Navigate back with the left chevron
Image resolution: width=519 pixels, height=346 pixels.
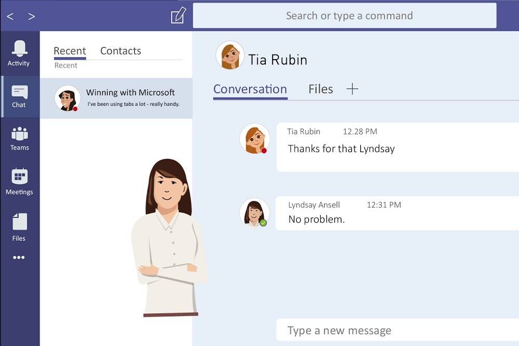click(9, 16)
